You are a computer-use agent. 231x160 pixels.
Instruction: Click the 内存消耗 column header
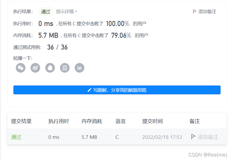[x=92, y=121]
